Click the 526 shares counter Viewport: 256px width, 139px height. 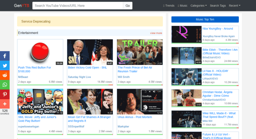click(x=5, y=112)
